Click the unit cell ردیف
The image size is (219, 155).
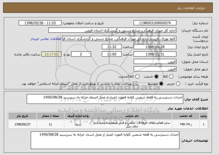coord(78,125)
